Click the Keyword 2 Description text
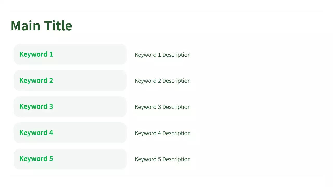 pyautogui.click(x=163, y=81)
